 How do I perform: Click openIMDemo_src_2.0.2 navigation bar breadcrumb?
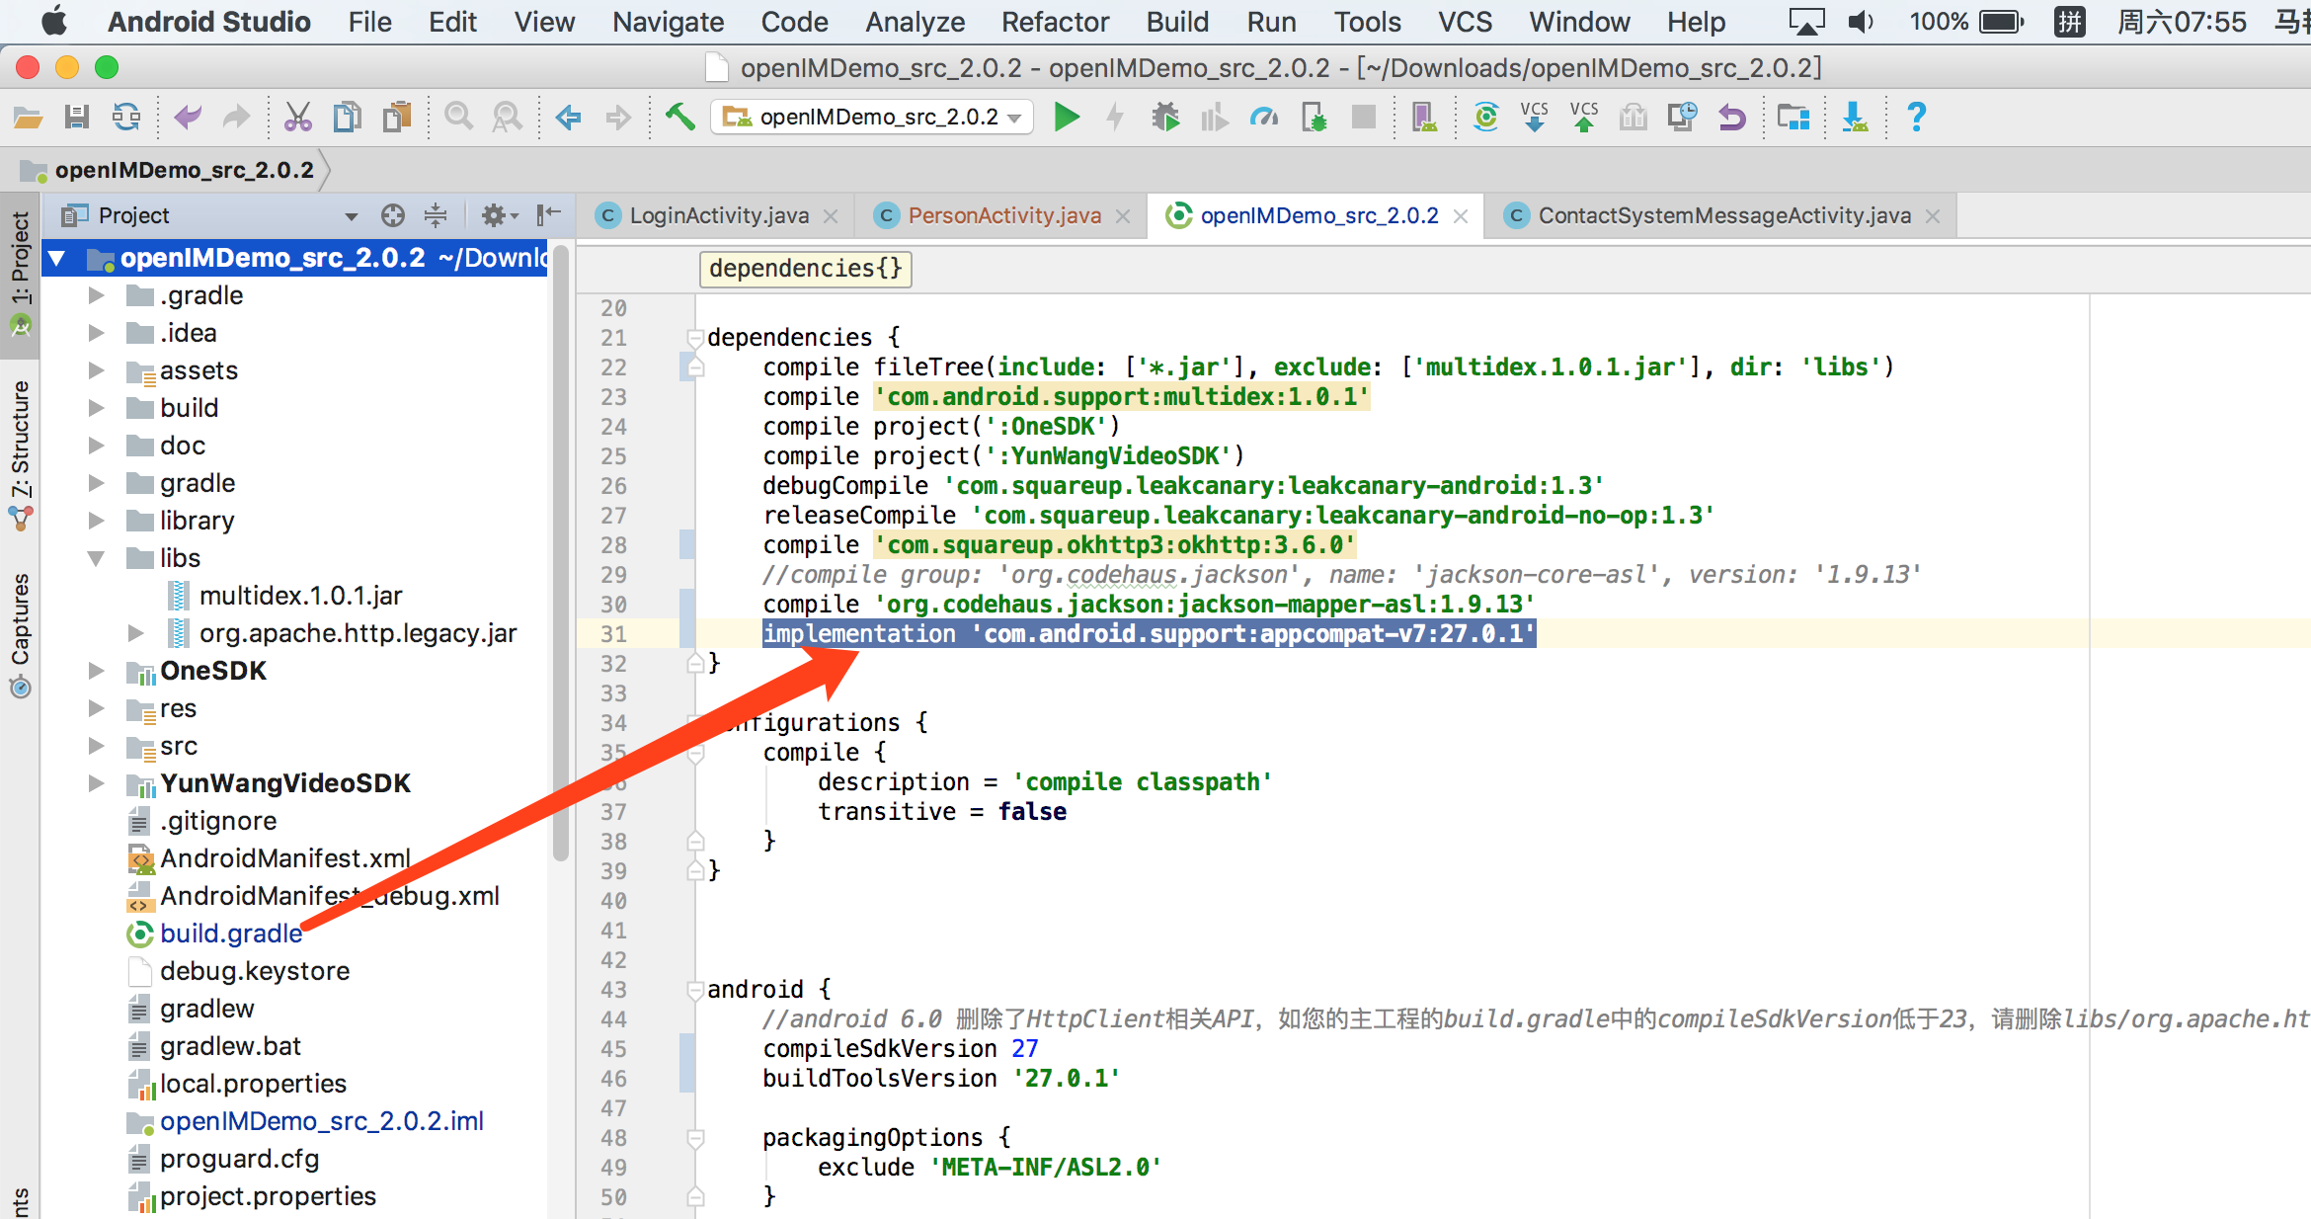[x=184, y=170]
